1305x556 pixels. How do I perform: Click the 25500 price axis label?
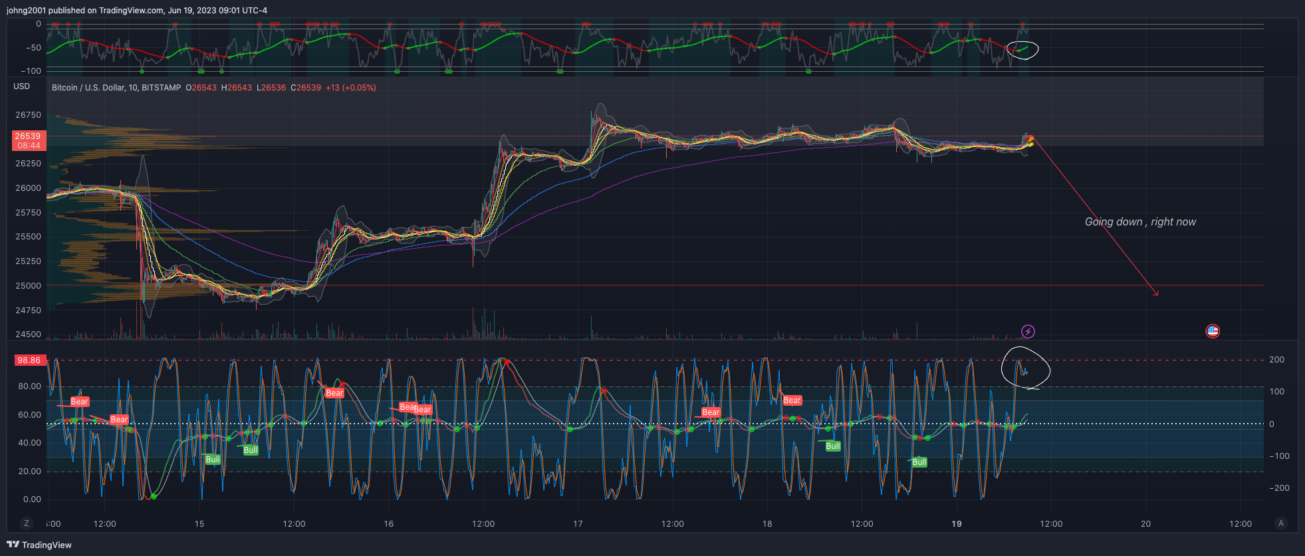pyautogui.click(x=29, y=237)
